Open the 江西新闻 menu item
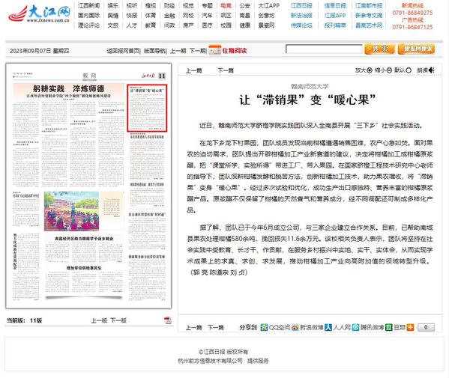The height and width of the screenshot is (378, 449). coord(88,5)
